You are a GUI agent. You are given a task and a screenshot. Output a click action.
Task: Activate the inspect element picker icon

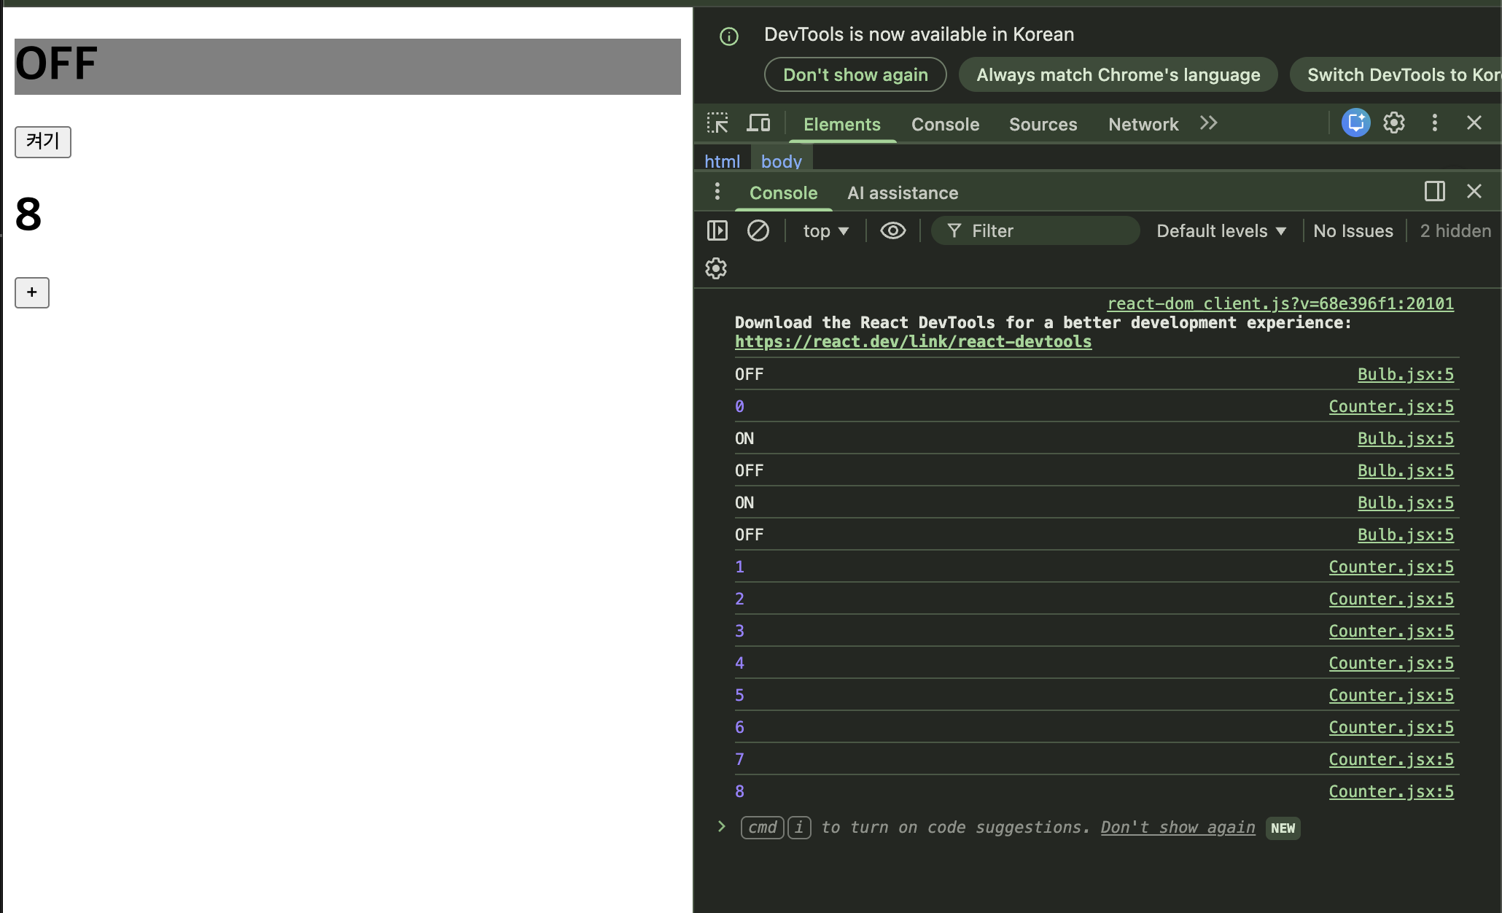click(x=717, y=123)
